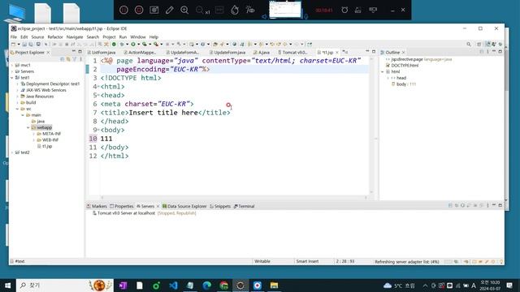This screenshot has width=520, height=292.
Task: Expand the mvc1 project
Action: click(12, 65)
